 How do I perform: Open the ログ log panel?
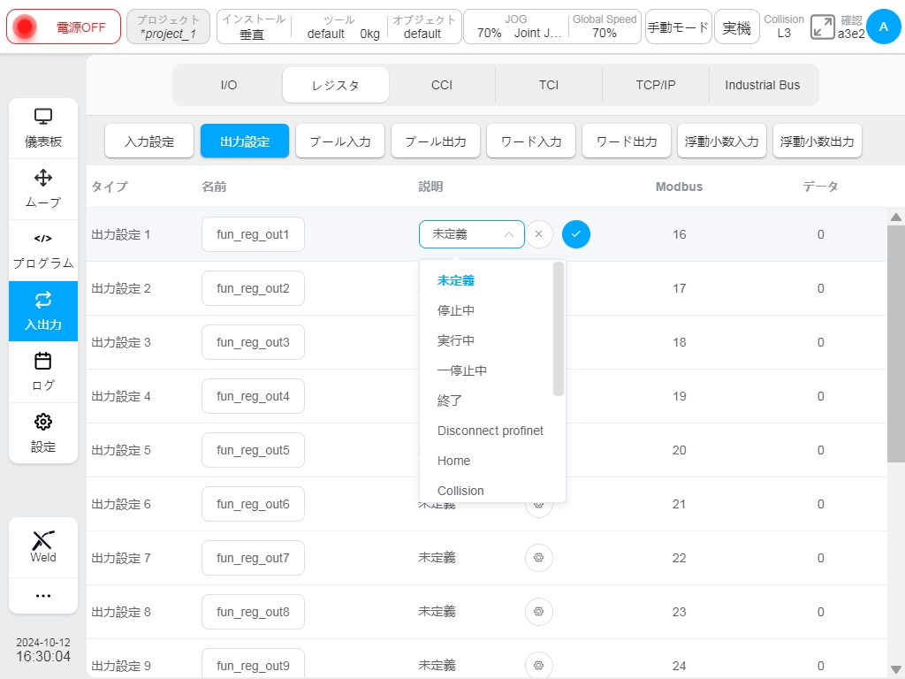coord(43,372)
